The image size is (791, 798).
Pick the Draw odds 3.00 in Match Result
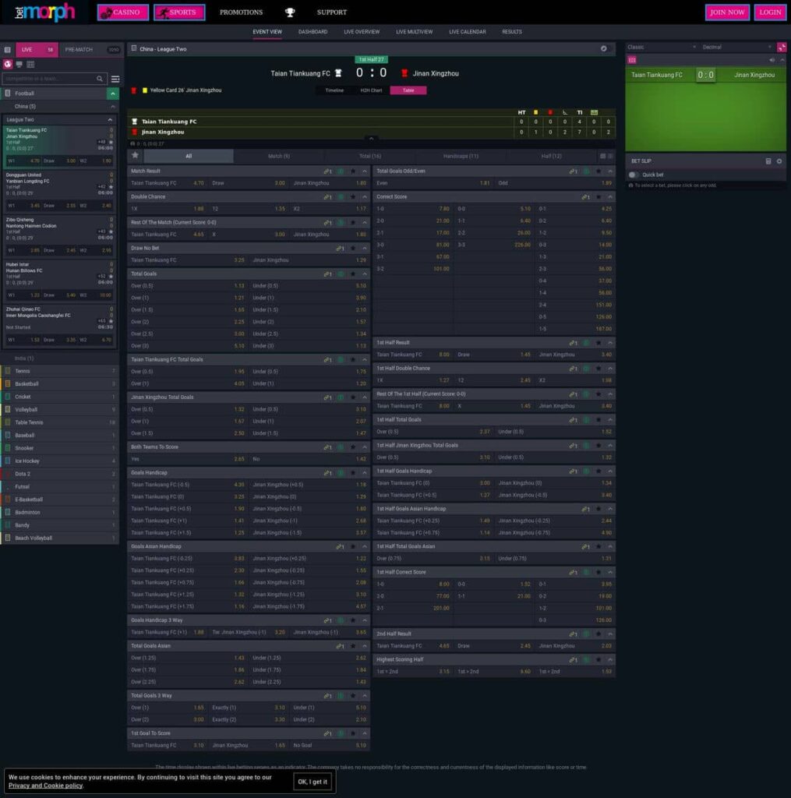249,183
